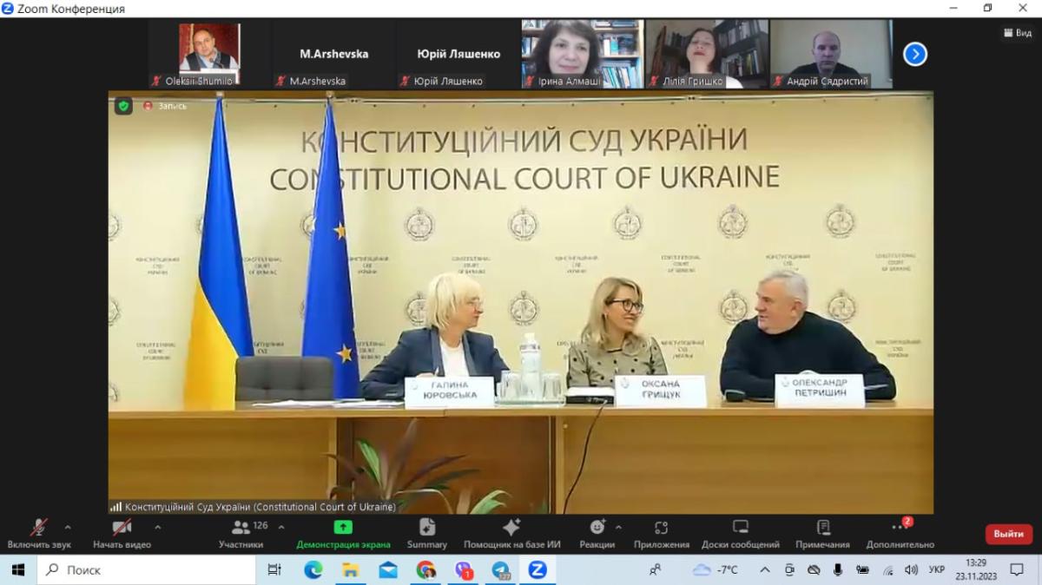Expand the reactions chevron next to Реакции
The width and height of the screenshot is (1042, 585).
tap(618, 527)
